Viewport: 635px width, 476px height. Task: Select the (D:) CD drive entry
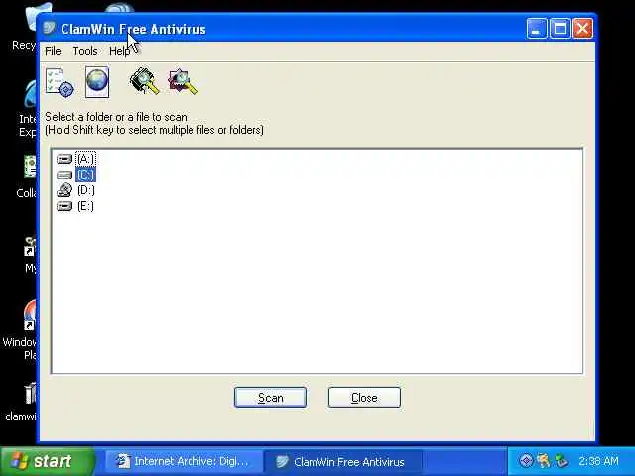click(x=86, y=190)
